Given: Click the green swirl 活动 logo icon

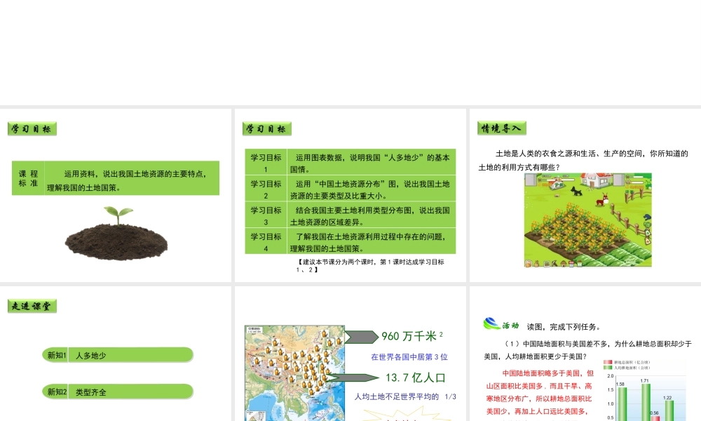Looking at the screenshot, I should coord(491,323).
